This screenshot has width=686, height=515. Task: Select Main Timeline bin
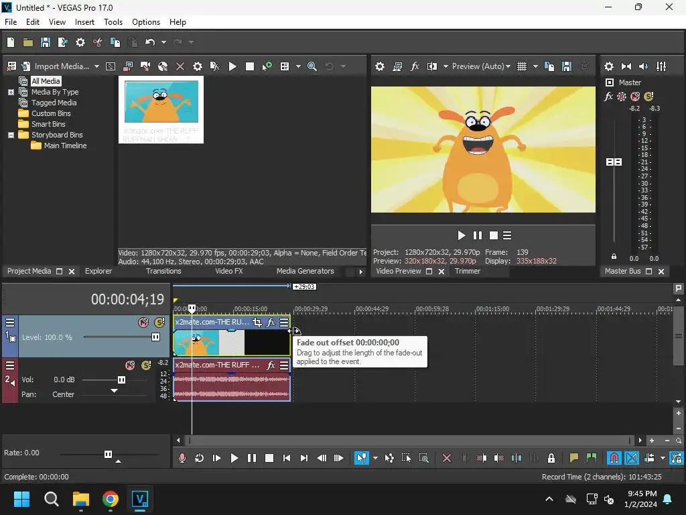click(x=65, y=146)
